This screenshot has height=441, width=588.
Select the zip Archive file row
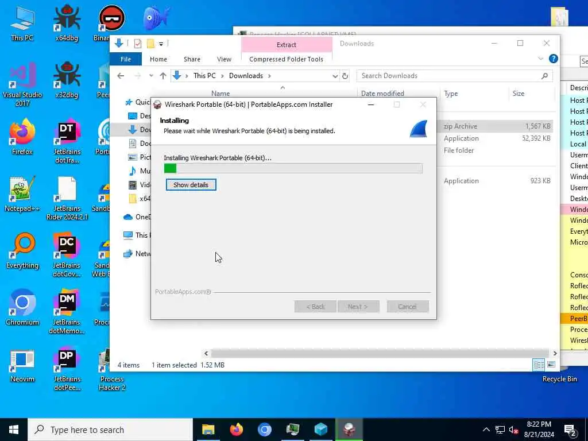[x=496, y=126]
